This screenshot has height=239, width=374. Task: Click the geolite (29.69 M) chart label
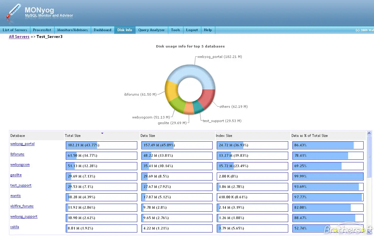172,123
